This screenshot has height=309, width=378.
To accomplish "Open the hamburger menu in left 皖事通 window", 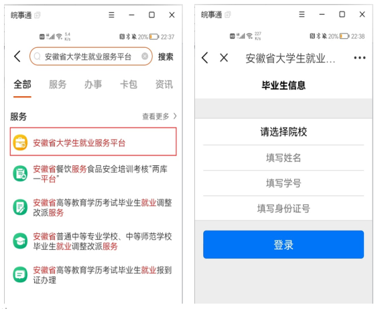I will [x=111, y=15].
